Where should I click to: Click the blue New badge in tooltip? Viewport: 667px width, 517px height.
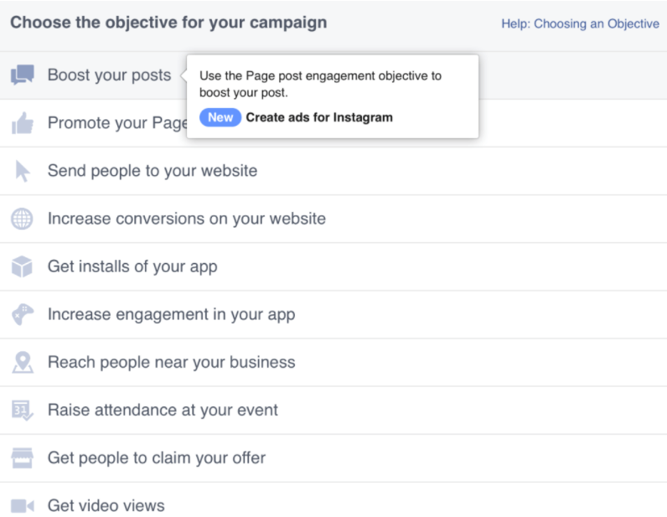pyautogui.click(x=220, y=117)
